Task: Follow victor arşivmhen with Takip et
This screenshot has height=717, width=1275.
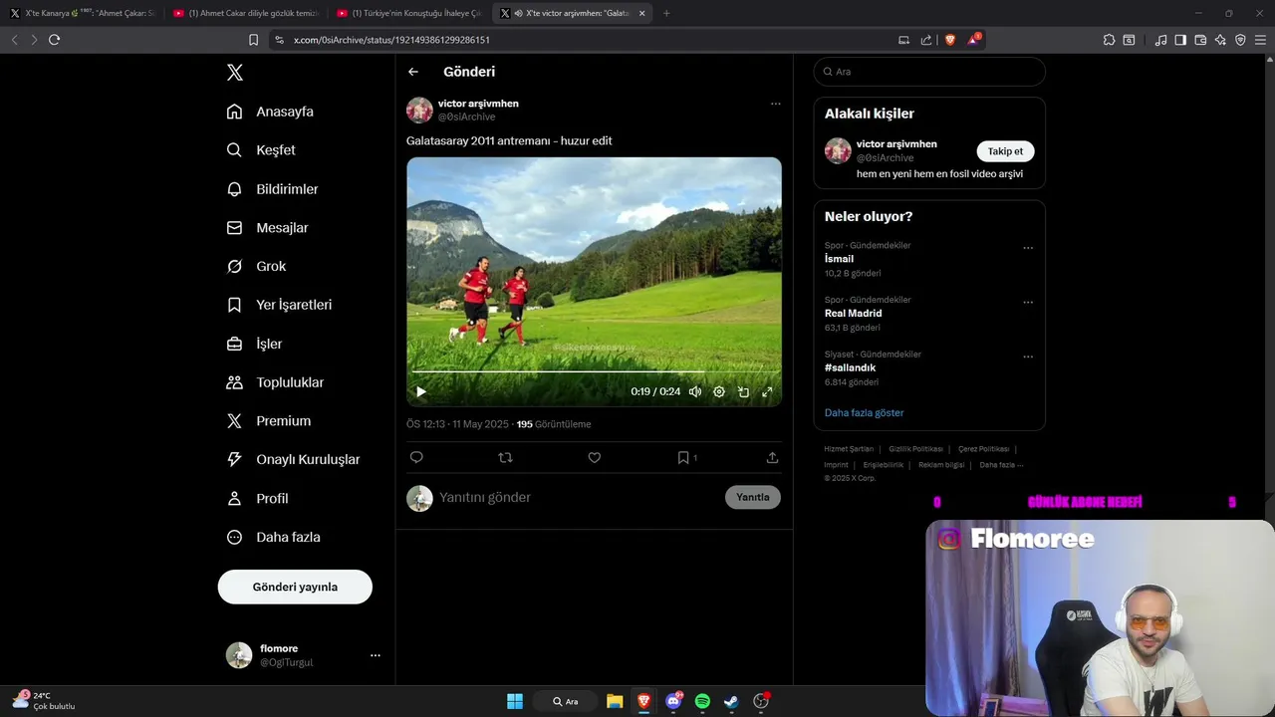Action: coord(1005,151)
